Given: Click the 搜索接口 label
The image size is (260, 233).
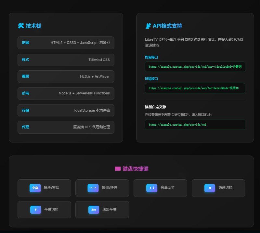Looking at the screenshot, I should [151, 57].
